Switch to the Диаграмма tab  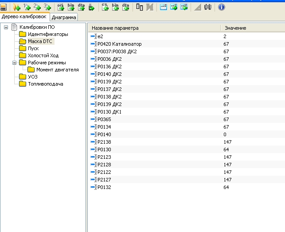click(x=64, y=18)
